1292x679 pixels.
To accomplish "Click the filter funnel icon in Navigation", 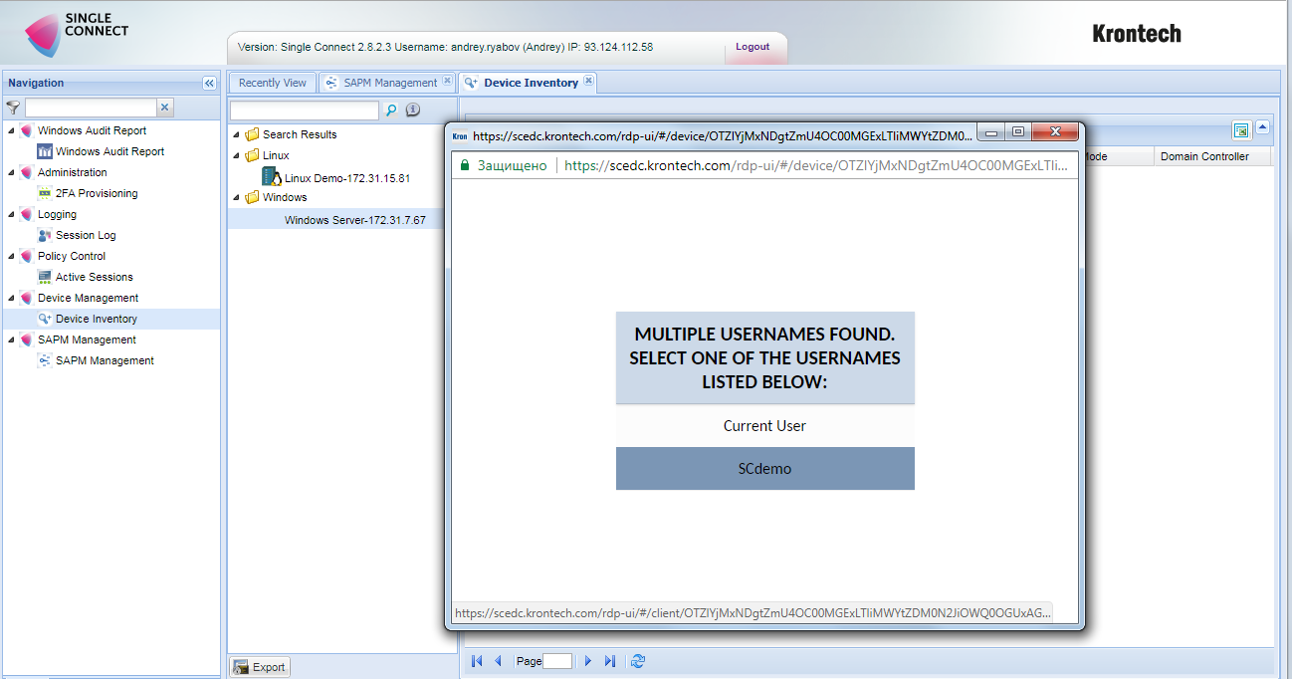I will [x=13, y=108].
